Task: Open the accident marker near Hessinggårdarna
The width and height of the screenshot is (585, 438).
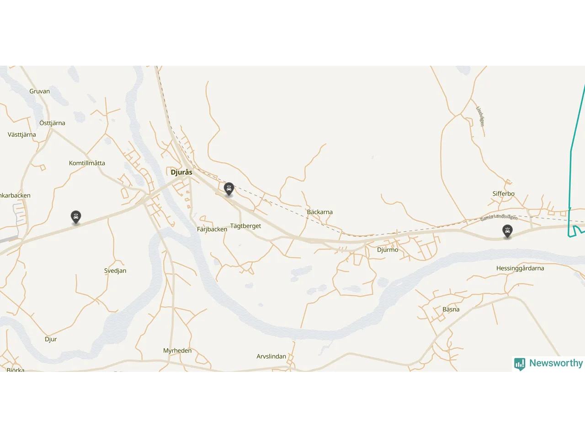Action: 507,231
